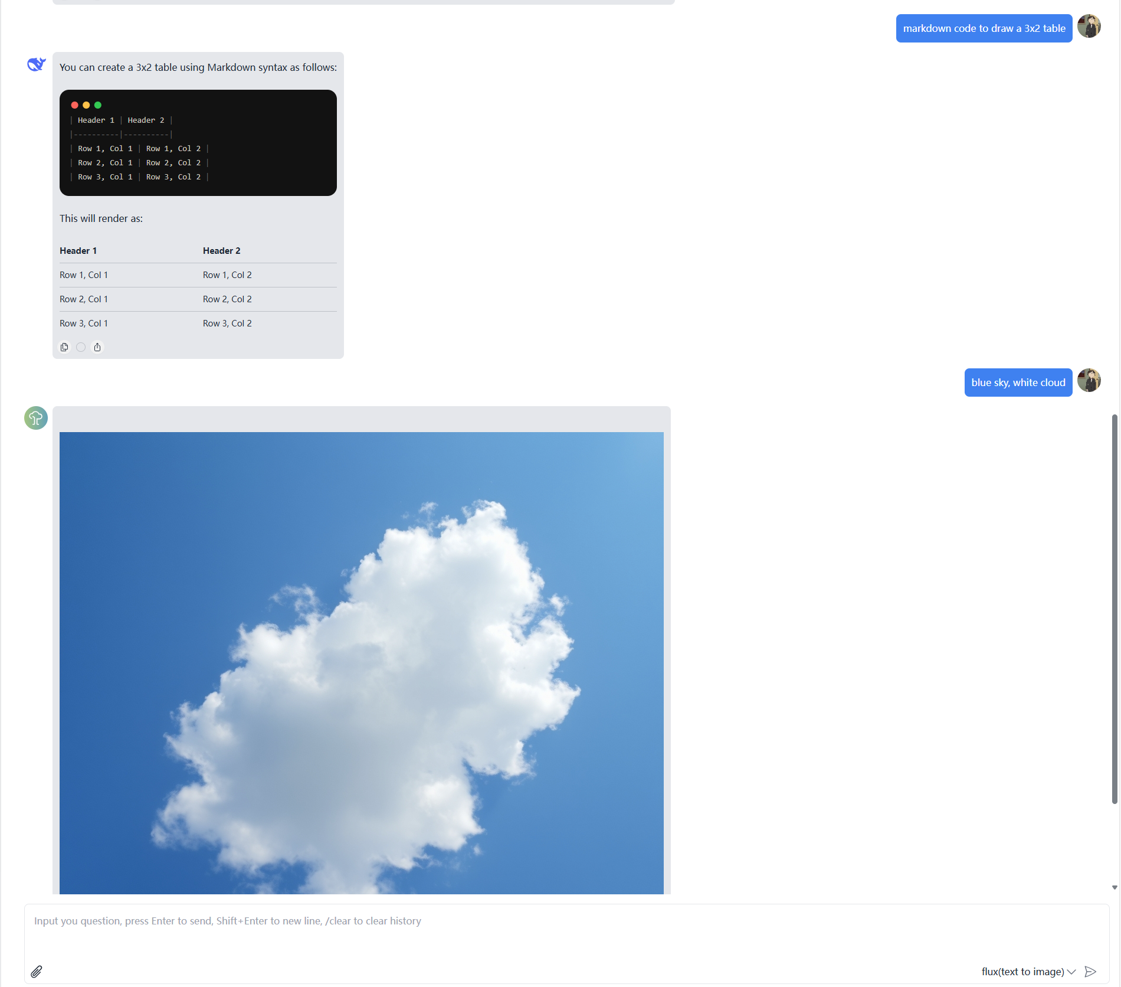The height and width of the screenshot is (987, 1121).
Task: Click the green traffic-light dot in the code block
Action: [97, 104]
